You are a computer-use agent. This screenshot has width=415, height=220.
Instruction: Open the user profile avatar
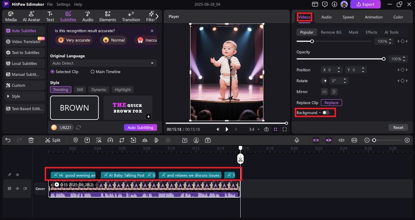[344, 4]
